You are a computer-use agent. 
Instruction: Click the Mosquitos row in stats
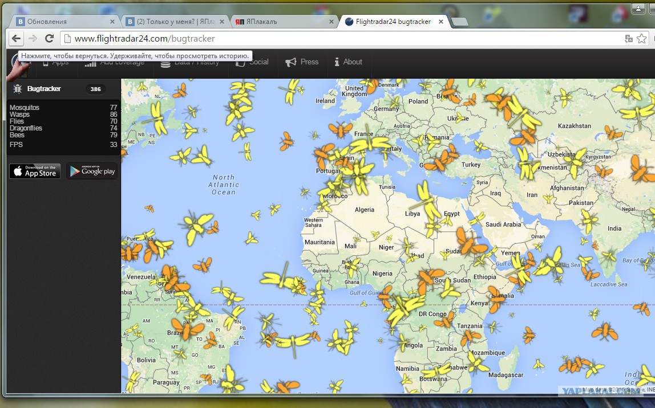(63, 108)
